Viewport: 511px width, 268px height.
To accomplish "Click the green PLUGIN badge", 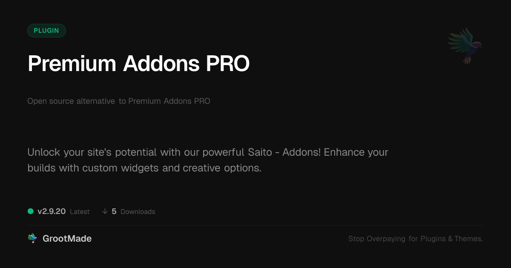I will pyautogui.click(x=46, y=31).
